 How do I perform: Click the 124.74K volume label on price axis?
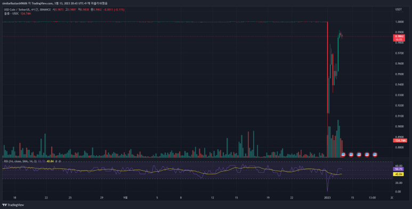click(400, 141)
